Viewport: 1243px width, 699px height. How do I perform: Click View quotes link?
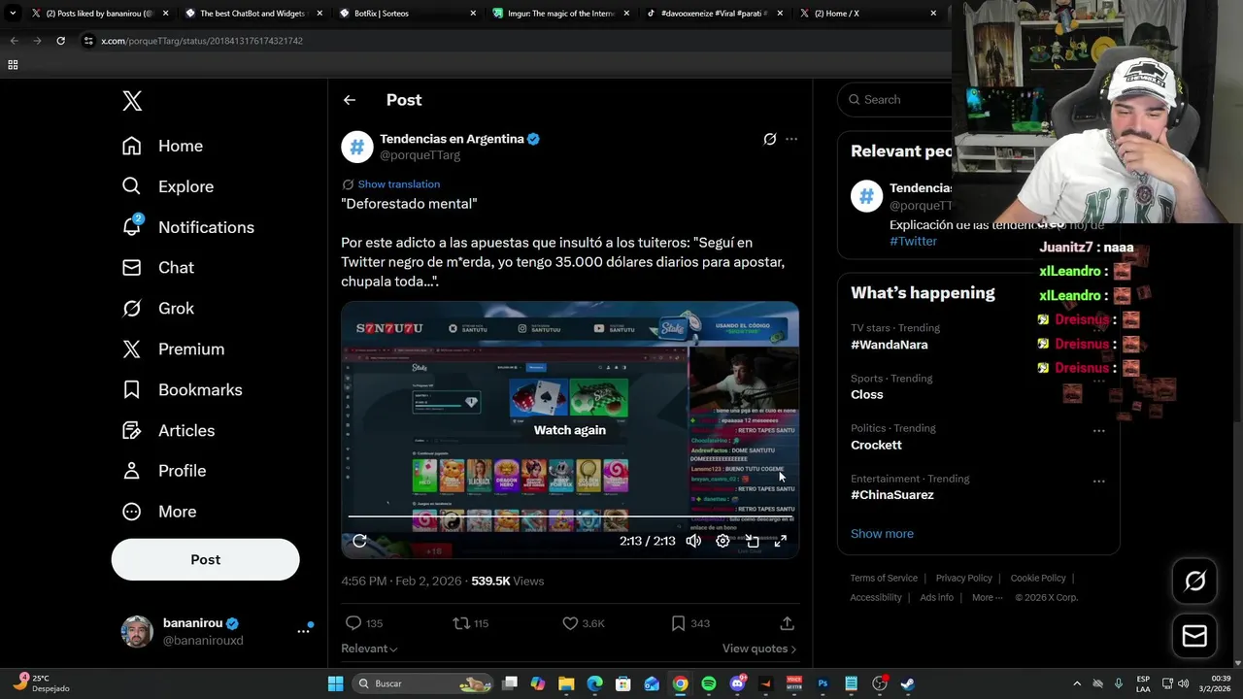pos(759,649)
